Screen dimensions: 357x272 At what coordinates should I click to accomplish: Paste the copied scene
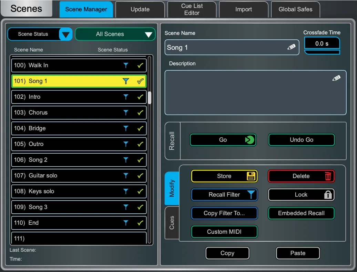(x=298, y=253)
